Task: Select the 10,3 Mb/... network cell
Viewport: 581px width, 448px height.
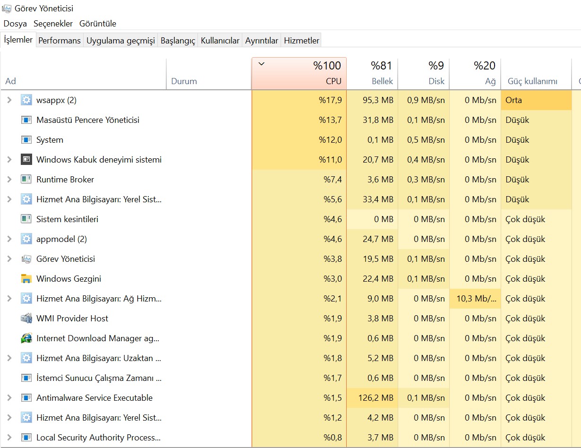Action: tap(475, 299)
